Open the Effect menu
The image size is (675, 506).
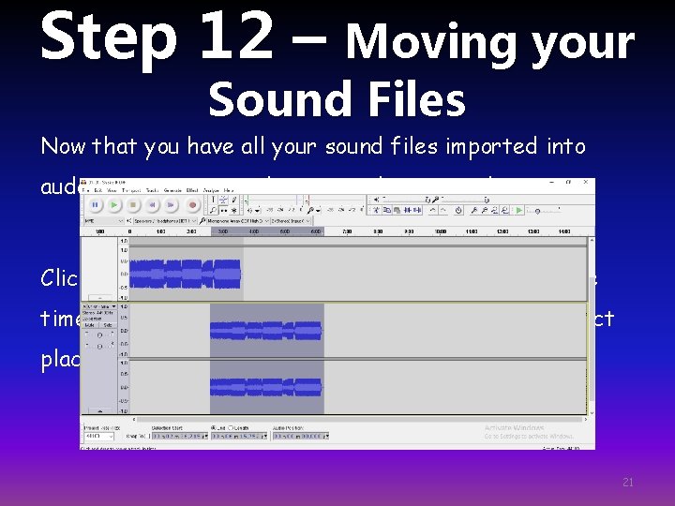tap(192, 190)
